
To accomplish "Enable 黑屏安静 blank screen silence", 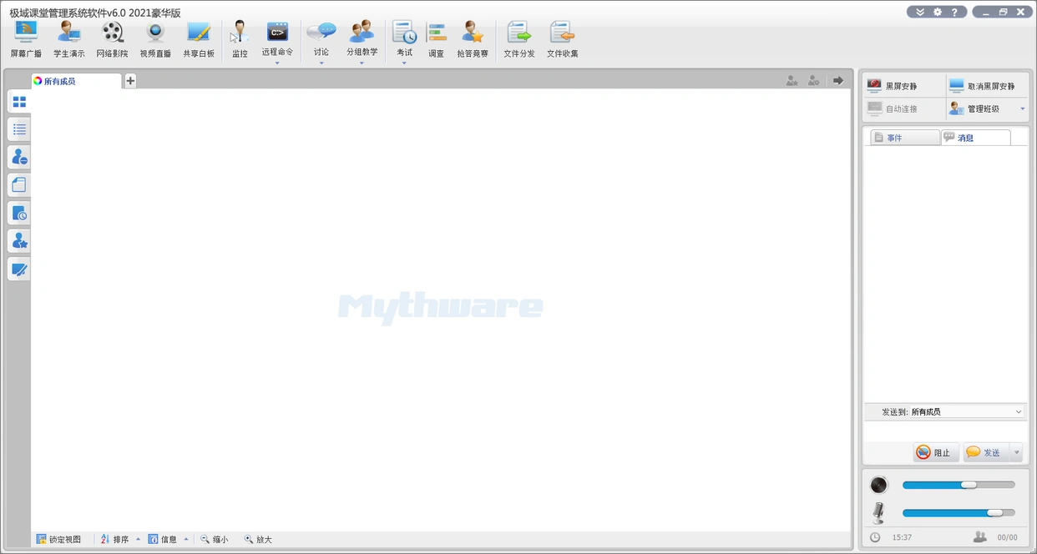I will click(x=904, y=86).
